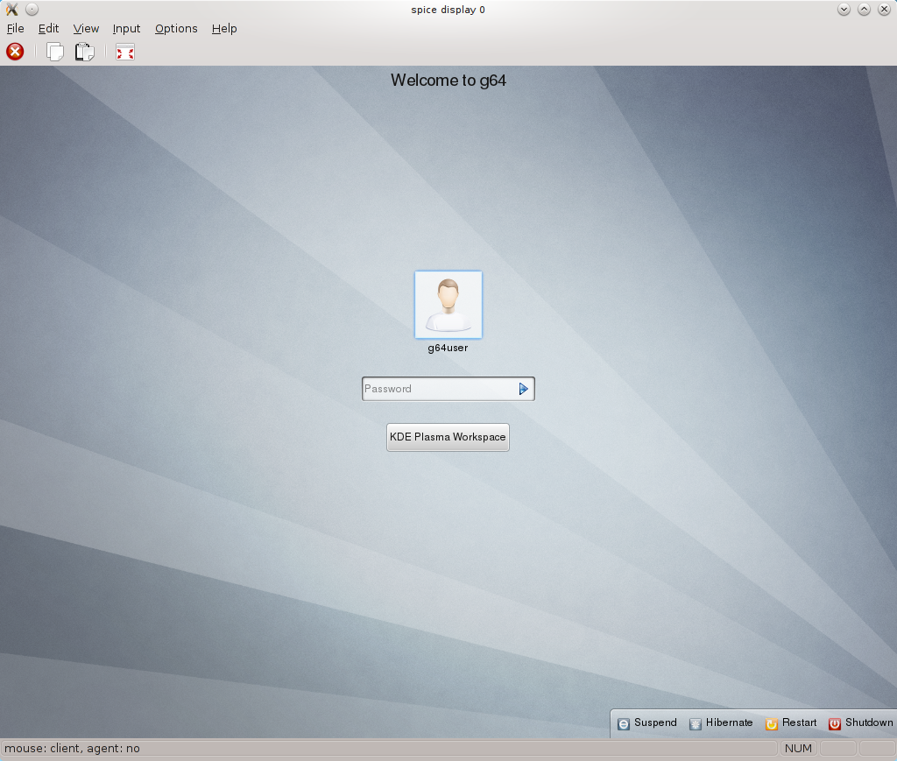Choose Hibernate in the power panel

click(x=721, y=723)
